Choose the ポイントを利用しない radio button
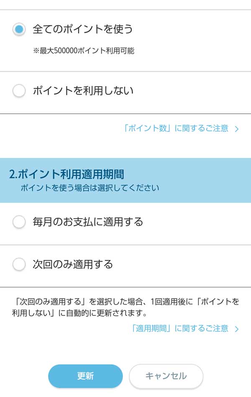 click(x=19, y=91)
